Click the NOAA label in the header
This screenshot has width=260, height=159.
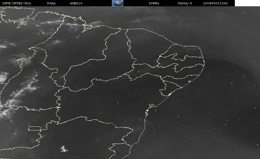tap(51, 3)
